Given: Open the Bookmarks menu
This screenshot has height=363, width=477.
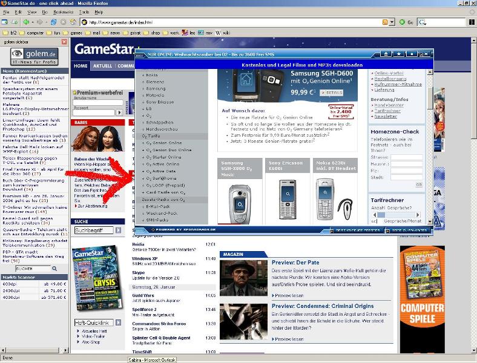Looking at the screenshot, I should click(64, 12).
